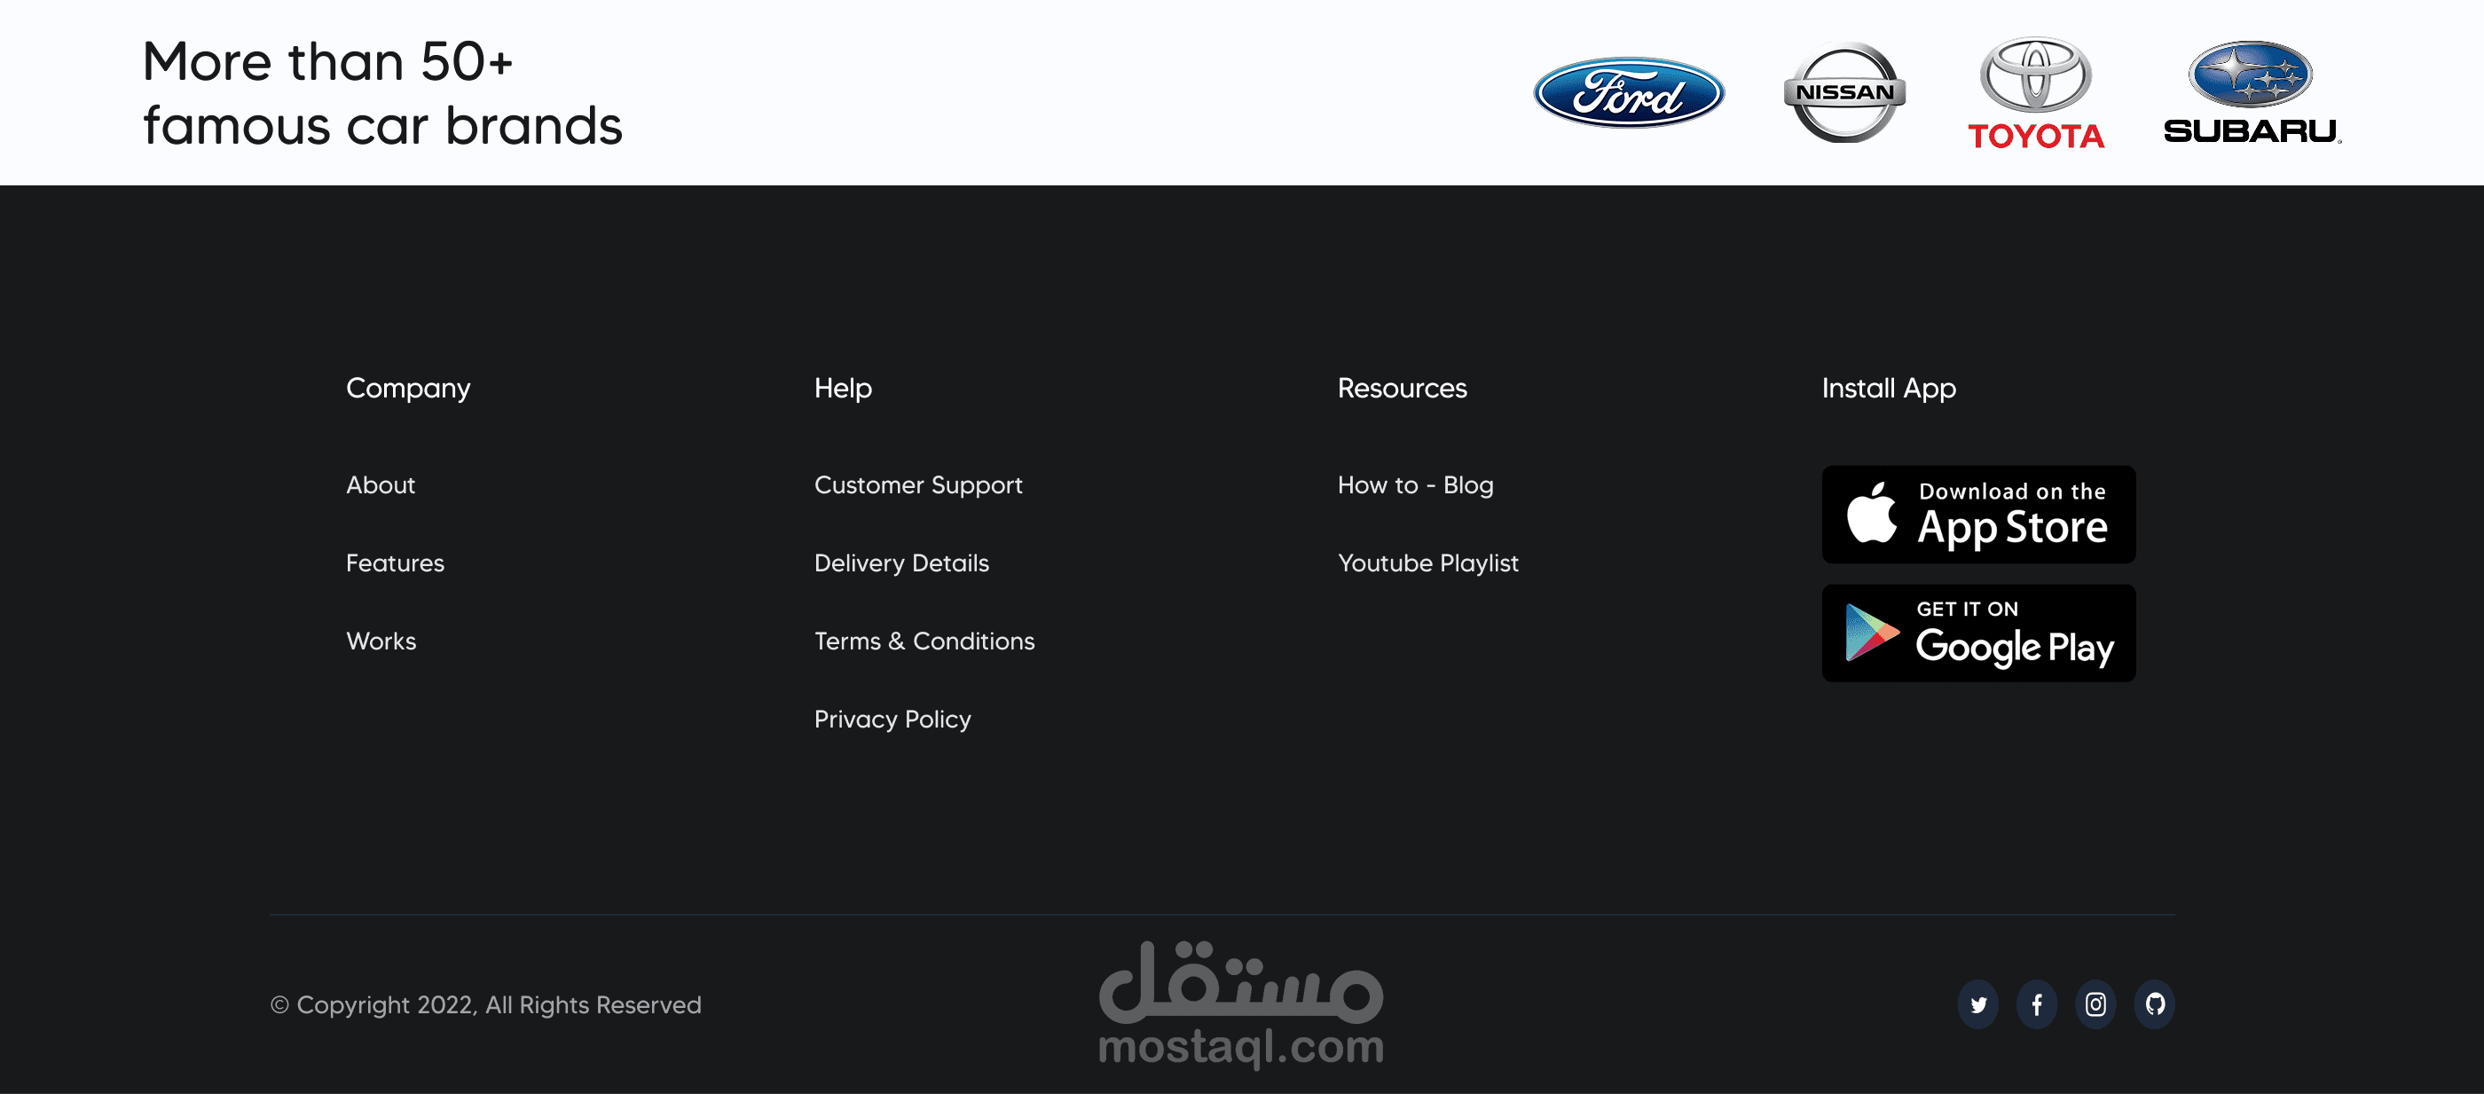Open Terms & Conditions link
Screen dimensions: 2484x1094
[x=924, y=641]
